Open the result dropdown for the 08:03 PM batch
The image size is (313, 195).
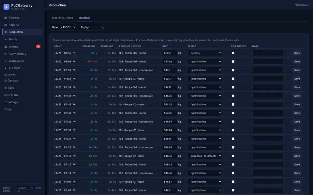pyautogui.click(x=205, y=61)
